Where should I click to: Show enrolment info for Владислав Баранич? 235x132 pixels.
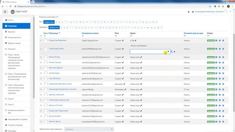[x=216, y=41]
